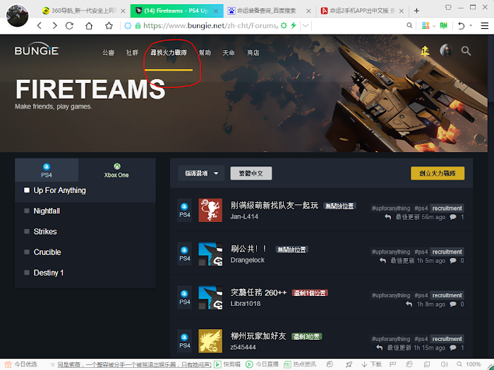Select the Nightfall activity filter
Image resolution: width=494 pixels, height=370 pixels.
click(x=85, y=211)
